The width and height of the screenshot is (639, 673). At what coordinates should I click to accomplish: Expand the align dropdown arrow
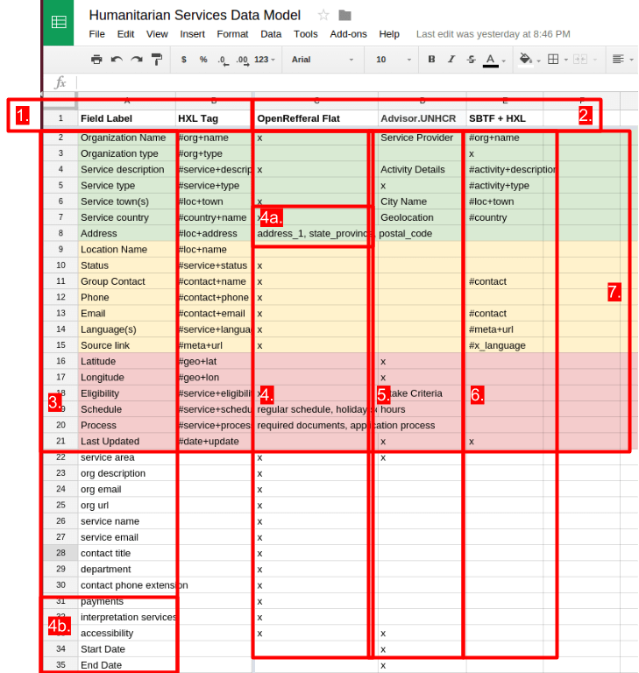(x=631, y=60)
